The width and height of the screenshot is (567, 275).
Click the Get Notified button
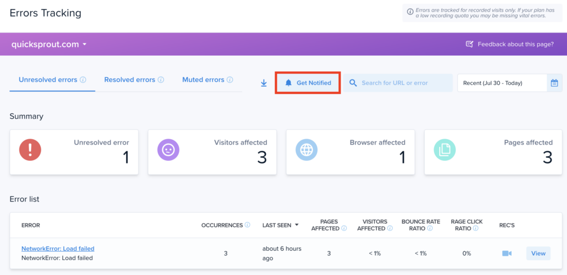[308, 83]
